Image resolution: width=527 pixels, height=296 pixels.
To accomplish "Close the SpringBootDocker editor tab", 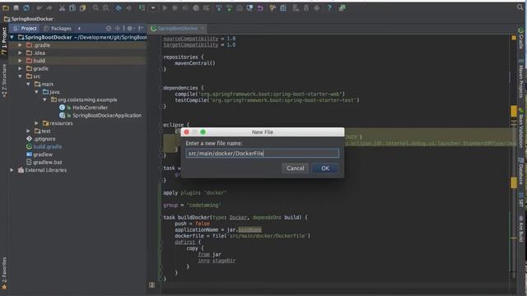I will point(203,29).
